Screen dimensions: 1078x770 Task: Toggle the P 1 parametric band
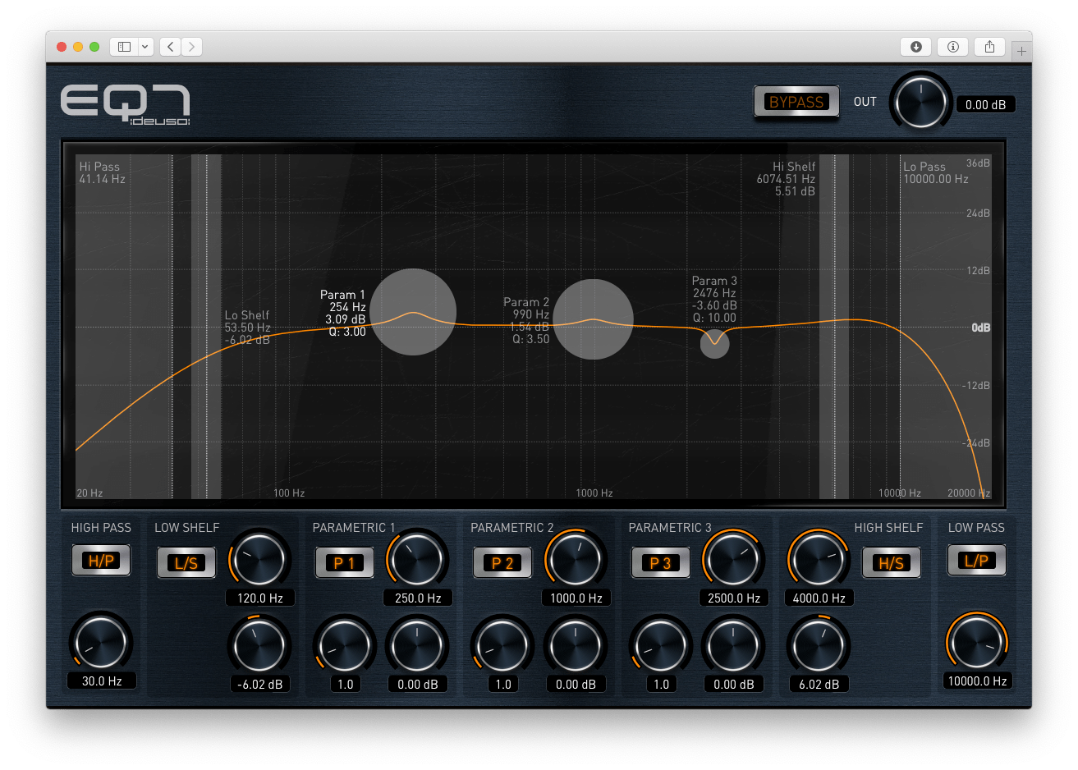(344, 563)
